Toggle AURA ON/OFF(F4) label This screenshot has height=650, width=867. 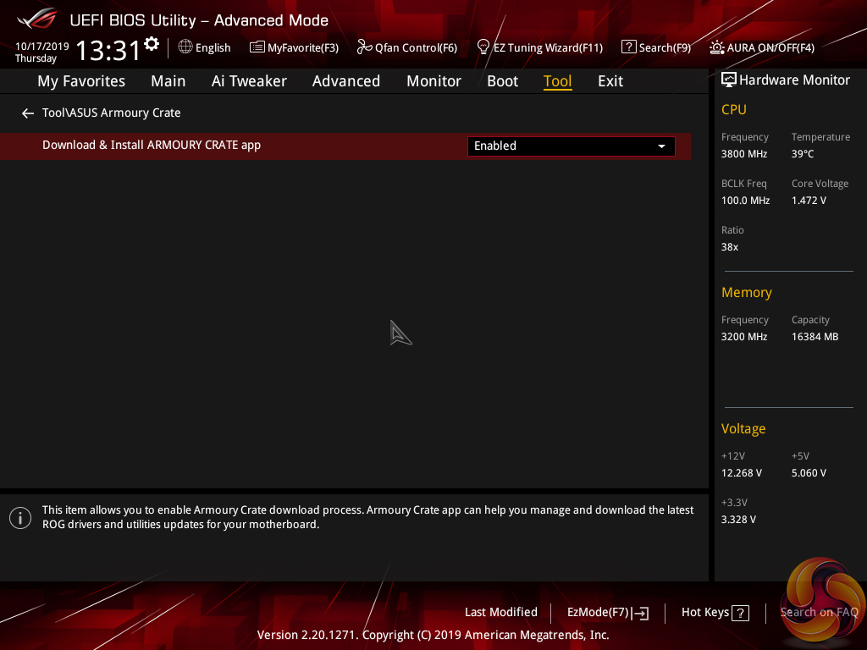pyautogui.click(x=770, y=47)
